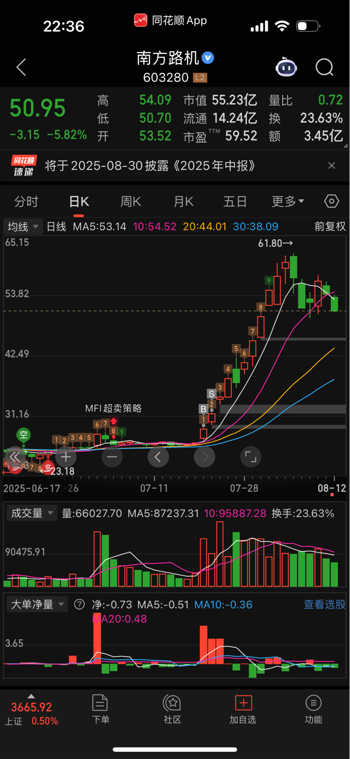The image size is (350, 759).
Task: Return to 同花顺 App status breadcrumb
Action: [171, 21]
